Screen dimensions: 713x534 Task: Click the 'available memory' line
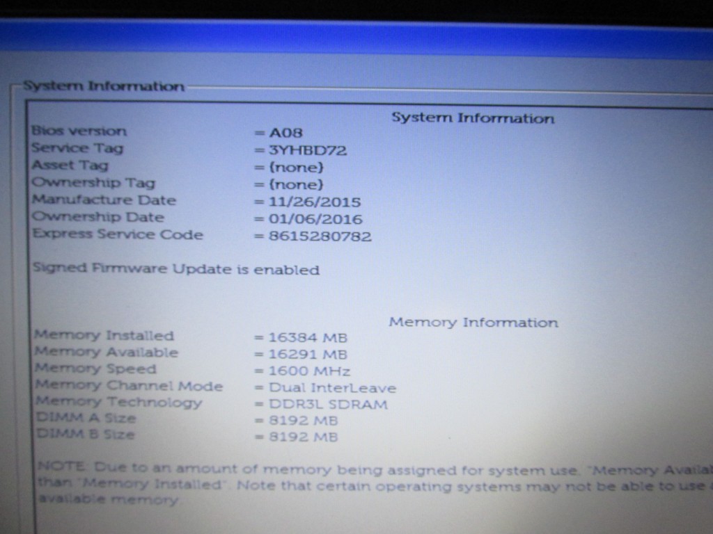coord(108,499)
